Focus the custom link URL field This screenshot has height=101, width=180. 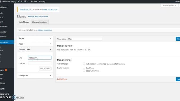tap(40, 58)
